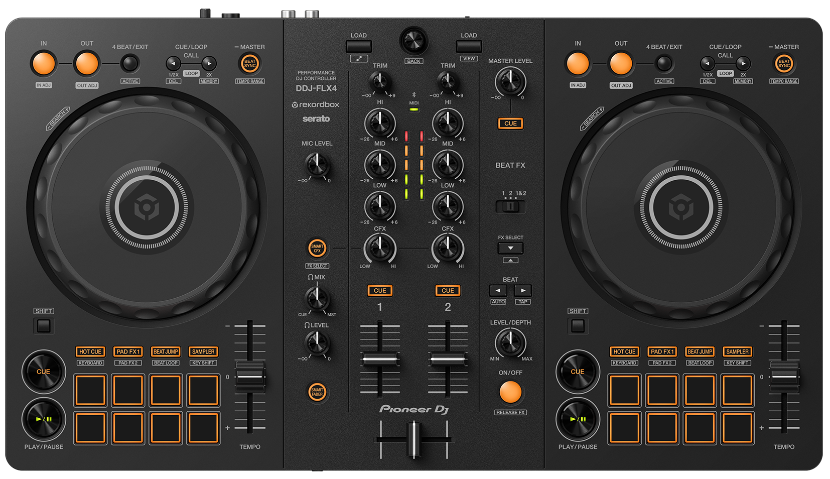Screen dimensions: 830x479
Task: Click the right deck Loop Out button
Action: (x=621, y=64)
